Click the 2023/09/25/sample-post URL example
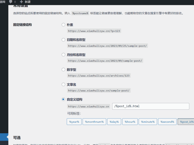194x145 pixels. tap(107, 46)
